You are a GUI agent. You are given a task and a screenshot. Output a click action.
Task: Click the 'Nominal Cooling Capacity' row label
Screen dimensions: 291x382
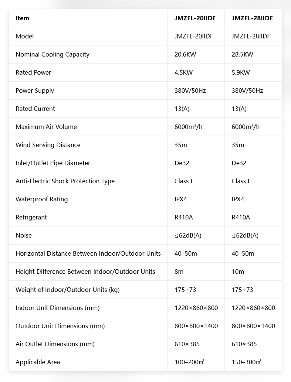[53, 54]
